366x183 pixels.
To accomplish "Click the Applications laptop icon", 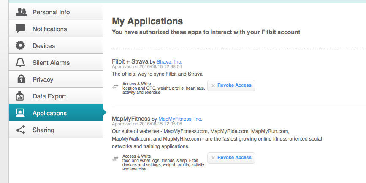I will tap(20, 113).
